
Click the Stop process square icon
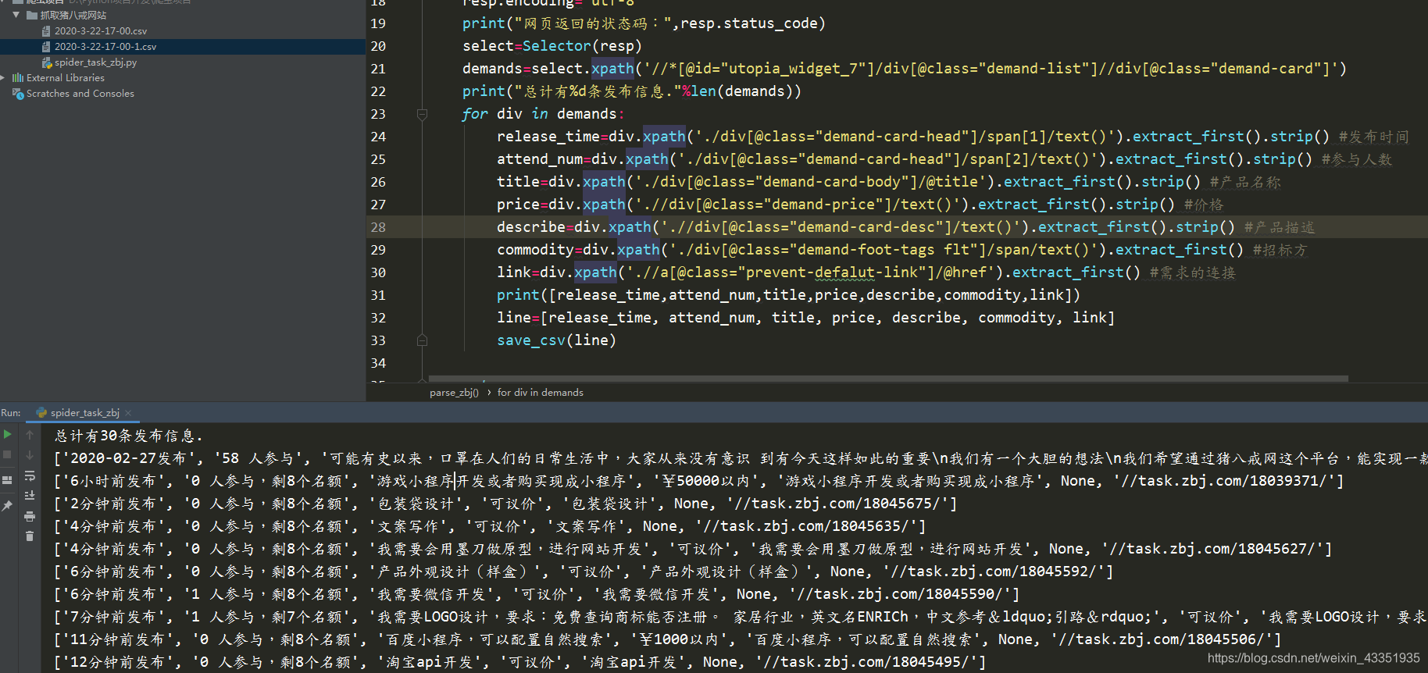[7, 454]
